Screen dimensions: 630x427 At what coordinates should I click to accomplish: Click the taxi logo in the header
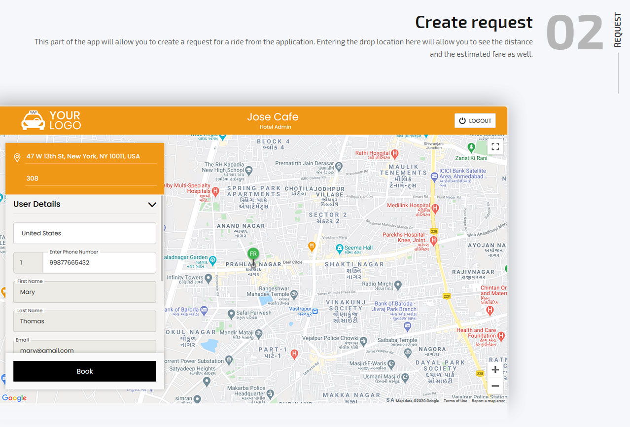(33, 120)
